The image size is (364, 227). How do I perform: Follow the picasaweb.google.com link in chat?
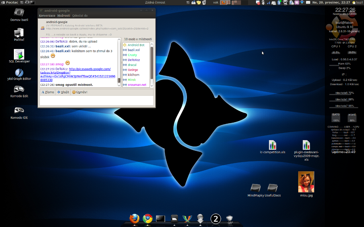pyautogui.click(x=90, y=69)
